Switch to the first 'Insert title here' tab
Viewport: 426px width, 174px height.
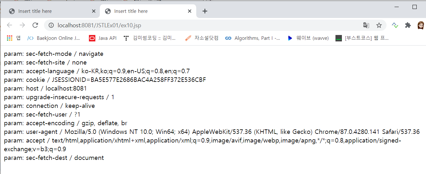tap(50, 11)
